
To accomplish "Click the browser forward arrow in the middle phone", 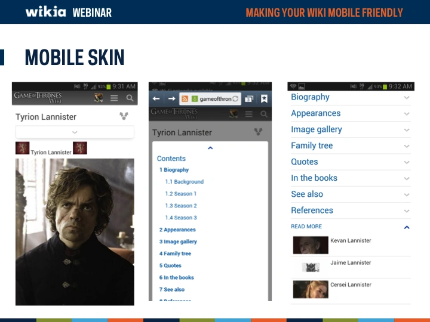I will 171,98.
